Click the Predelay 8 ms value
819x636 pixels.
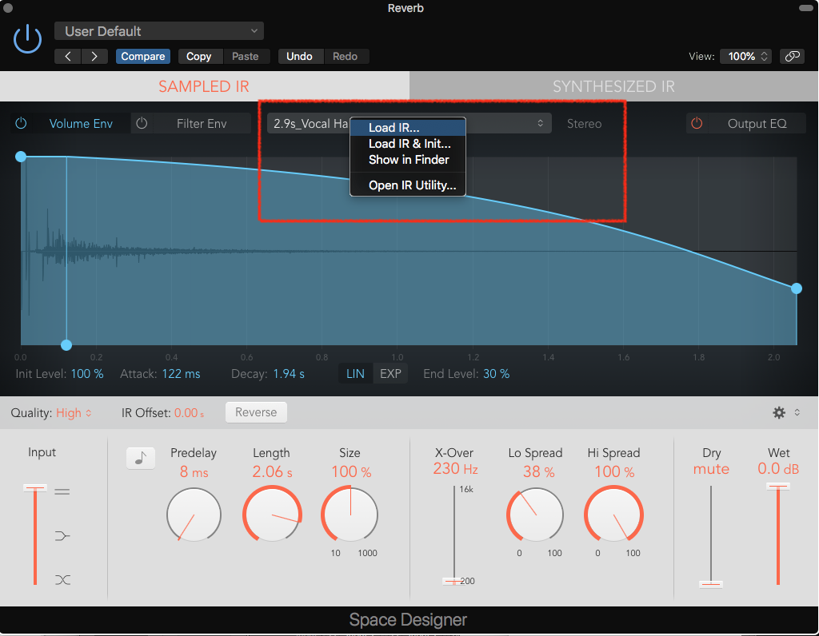pos(194,471)
